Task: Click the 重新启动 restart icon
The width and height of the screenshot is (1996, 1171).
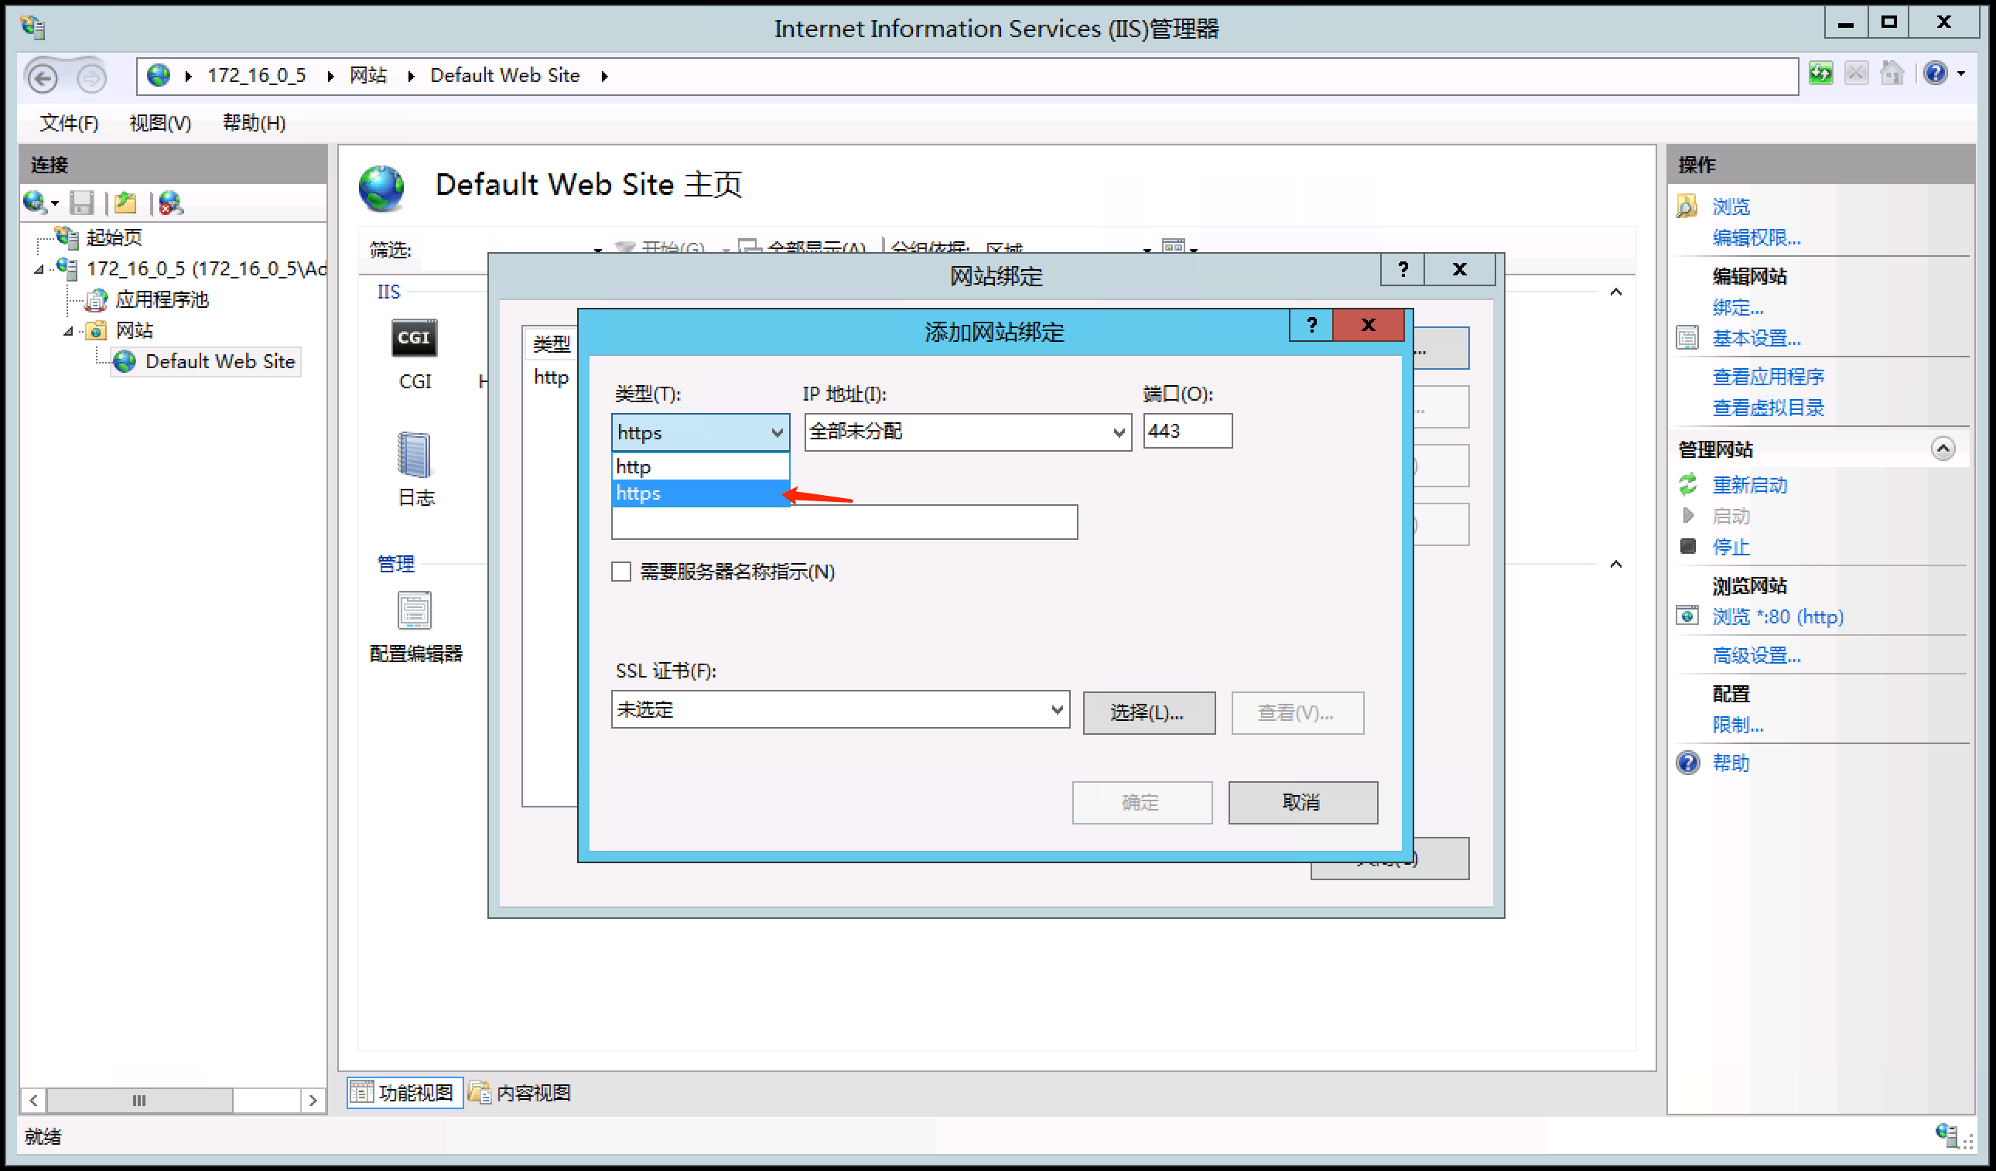Action: (x=1688, y=483)
